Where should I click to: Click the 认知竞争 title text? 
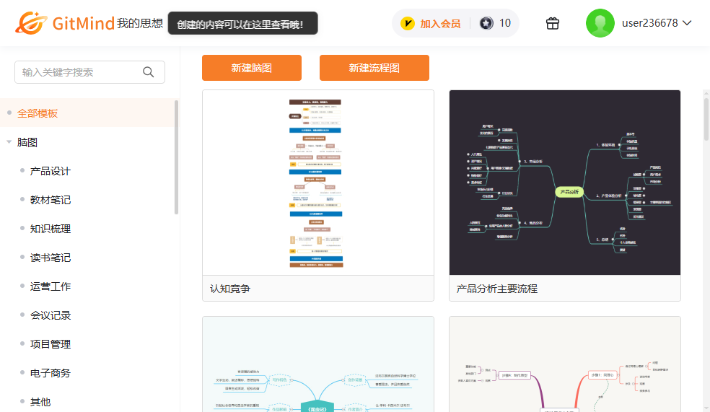(230, 289)
